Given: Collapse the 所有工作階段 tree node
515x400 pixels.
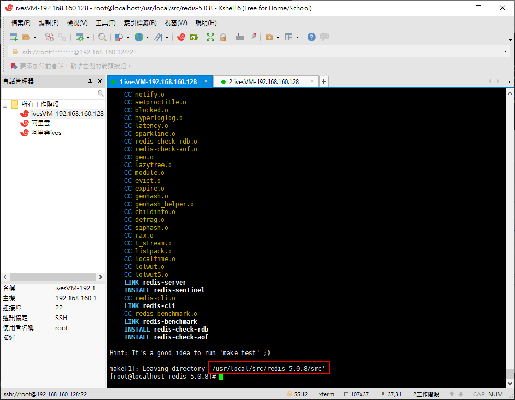Looking at the screenshot, I should (x=5, y=105).
